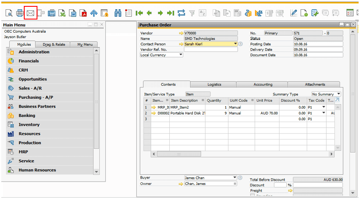This screenshot has width=359, height=198.
Task: Open the Purchasing - A/P module
Action: pyautogui.click(x=50, y=98)
